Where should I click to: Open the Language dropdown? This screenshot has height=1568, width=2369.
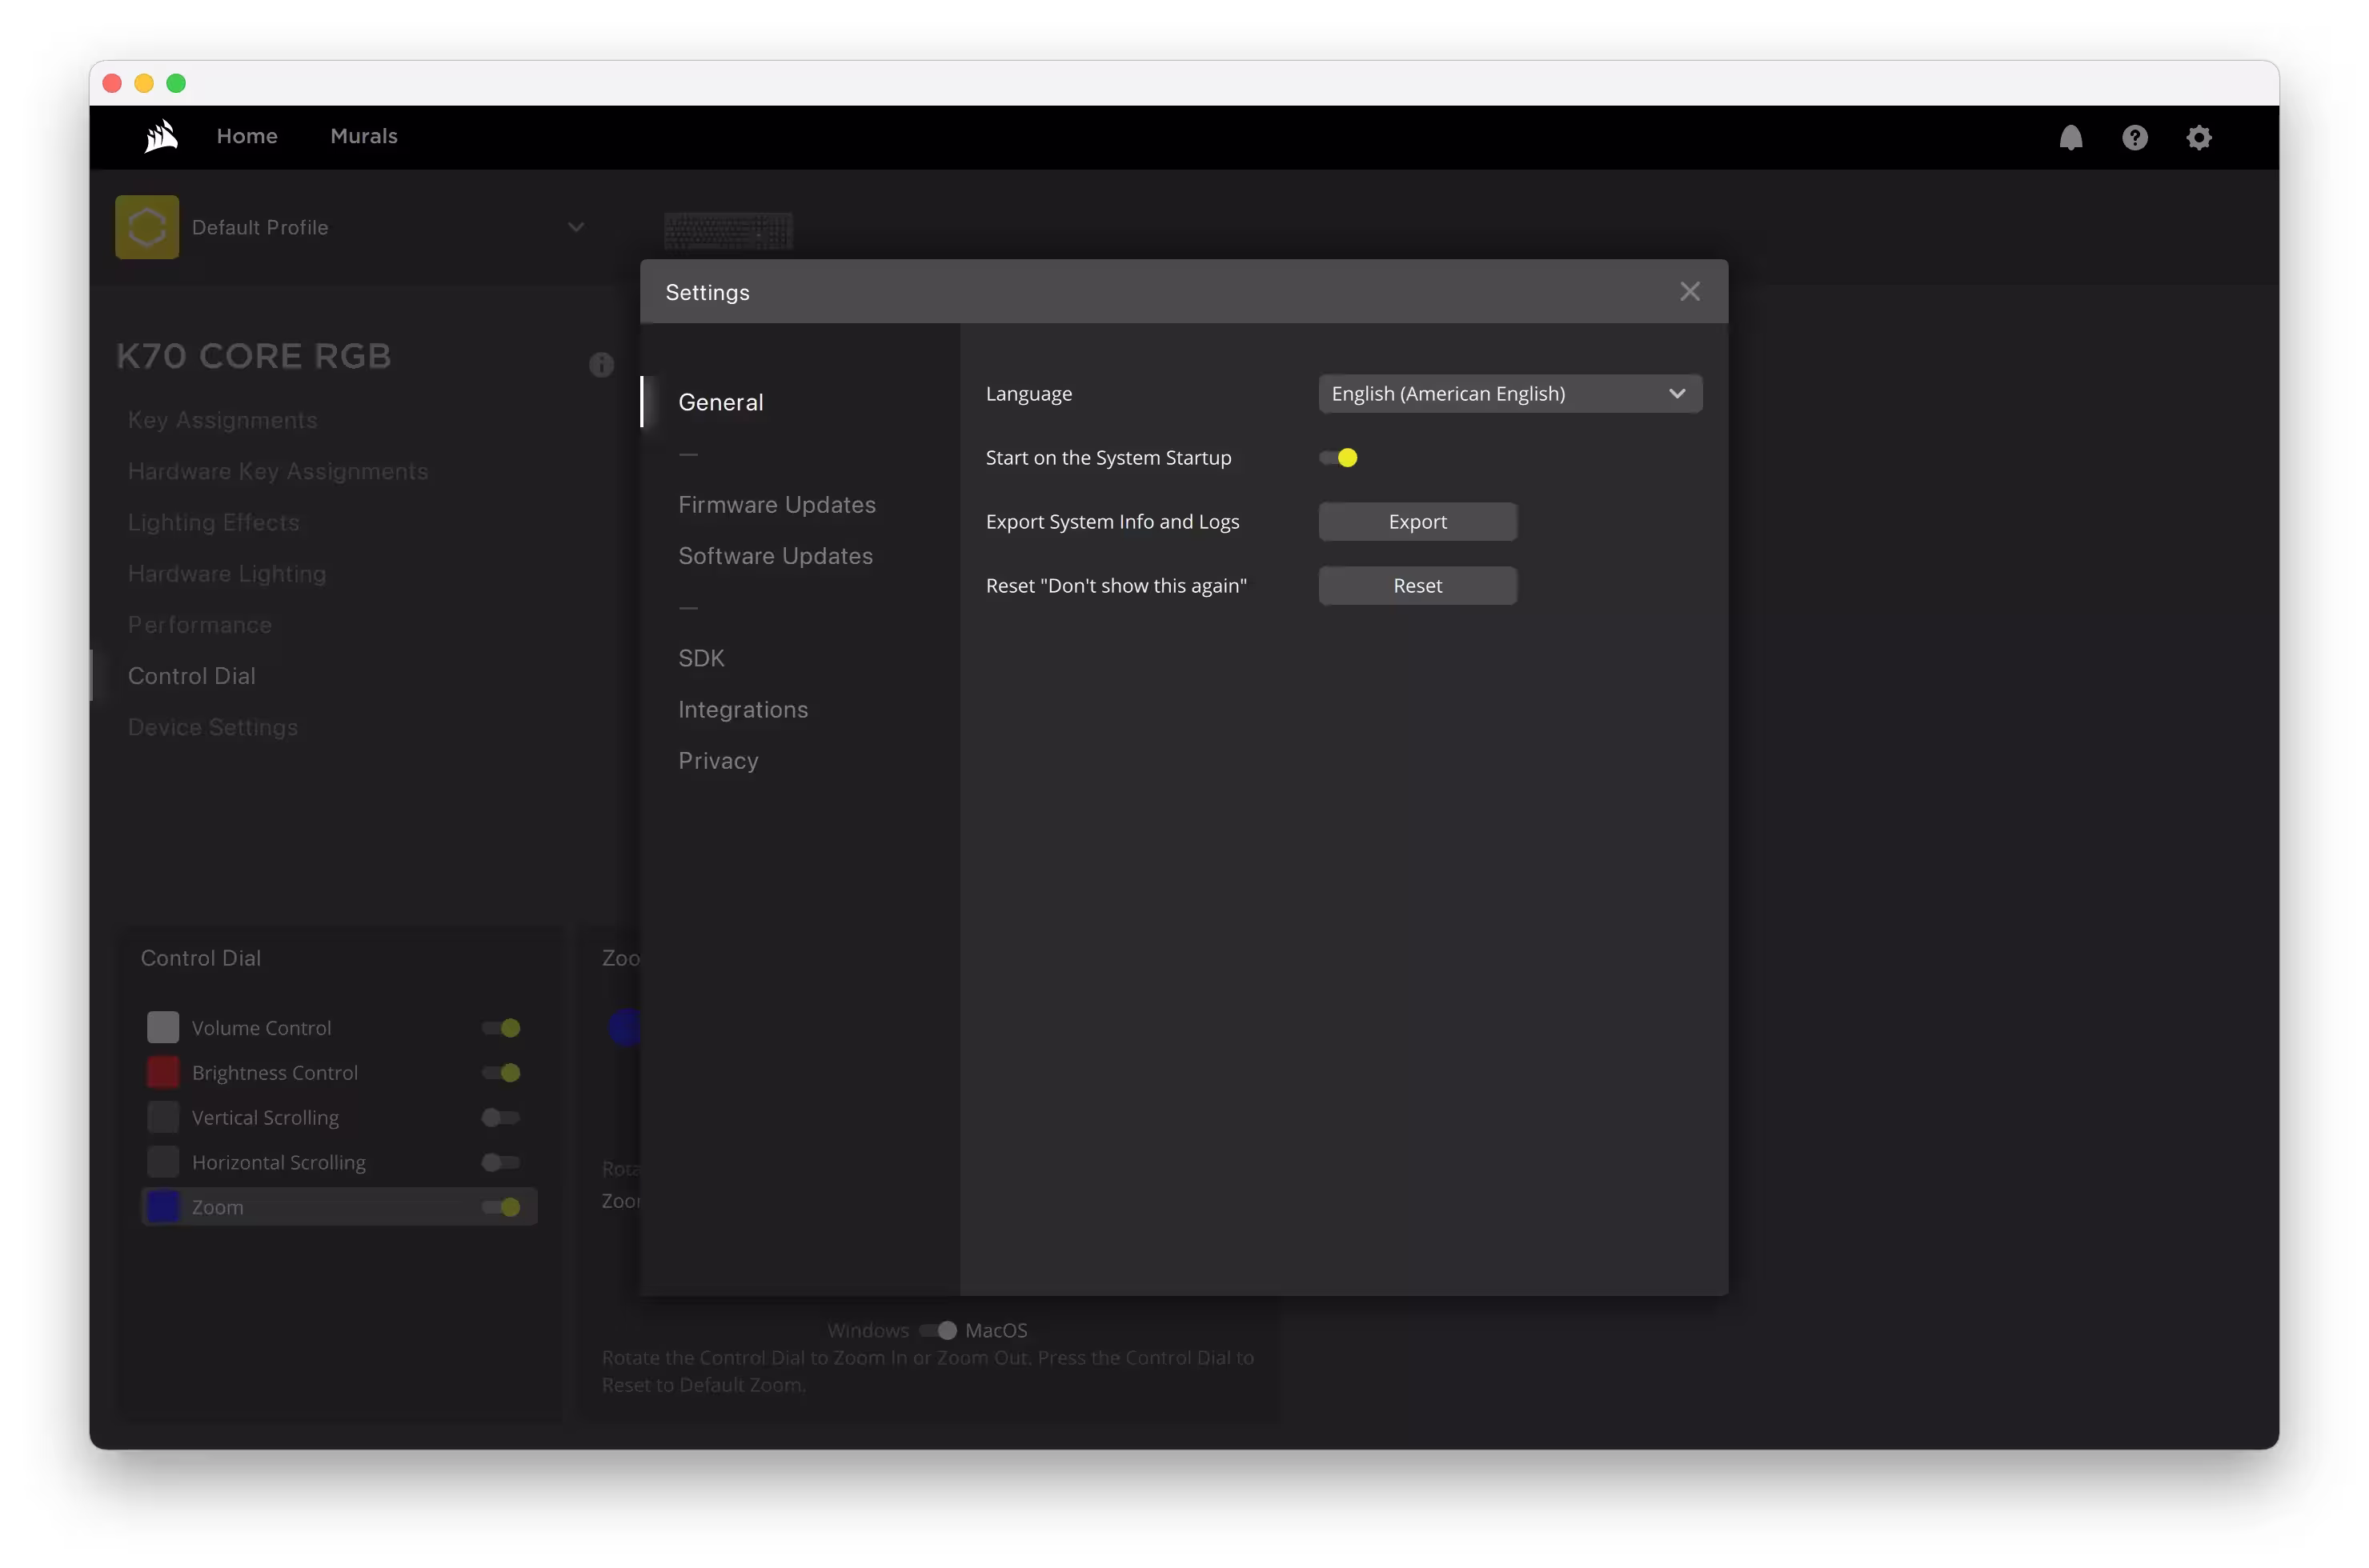(x=1509, y=394)
